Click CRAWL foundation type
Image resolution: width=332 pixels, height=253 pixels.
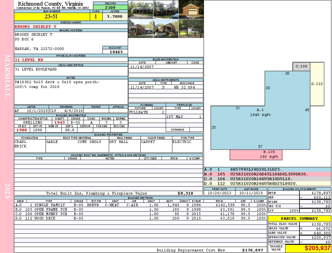click(x=20, y=142)
